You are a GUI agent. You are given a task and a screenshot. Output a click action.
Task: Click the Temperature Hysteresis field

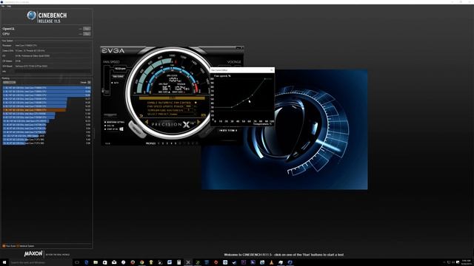(189, 110)
